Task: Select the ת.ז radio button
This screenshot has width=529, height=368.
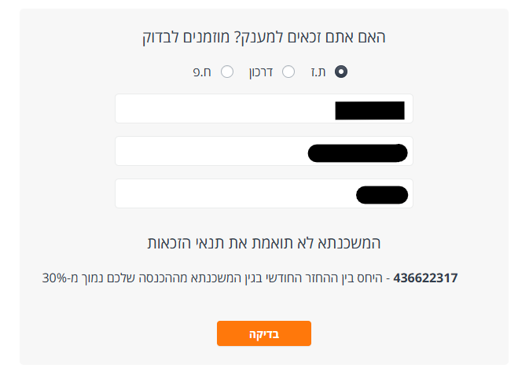Action: [x=341, y=72]
